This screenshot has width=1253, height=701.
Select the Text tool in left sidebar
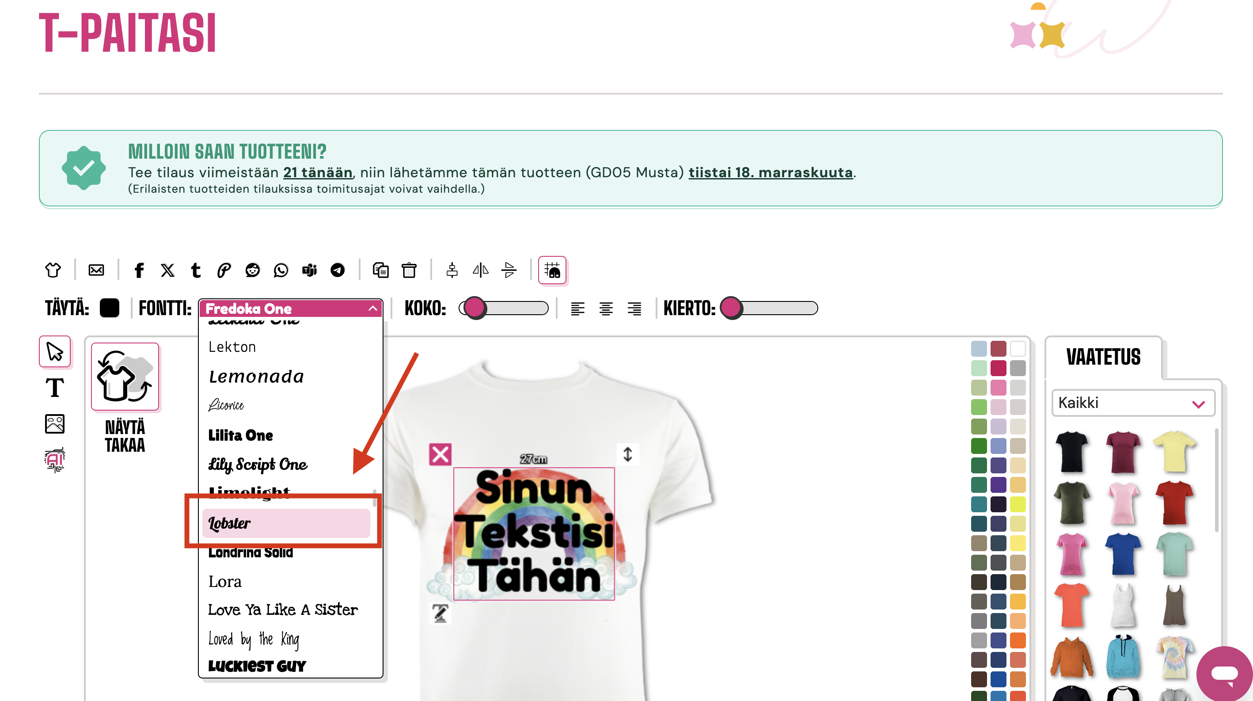(54, 388)
